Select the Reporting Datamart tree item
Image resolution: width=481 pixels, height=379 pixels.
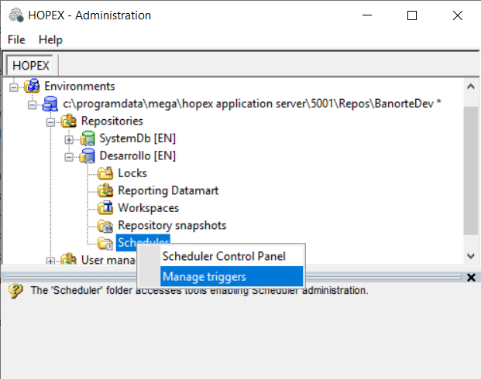point(168,190)
